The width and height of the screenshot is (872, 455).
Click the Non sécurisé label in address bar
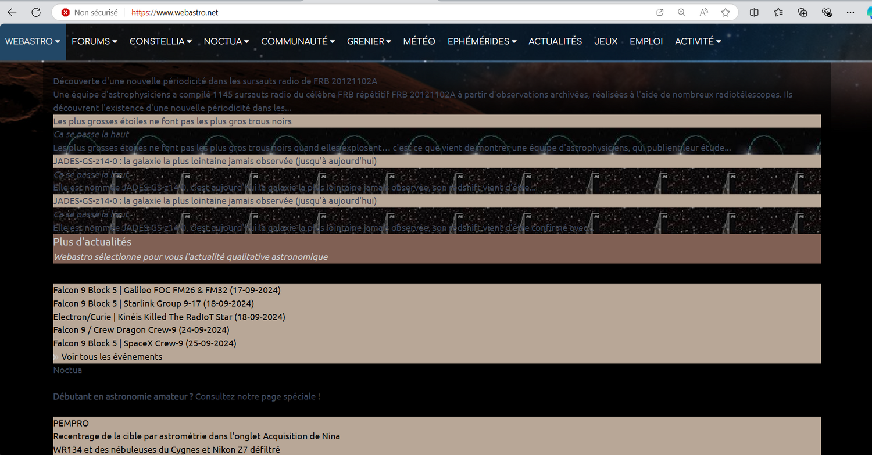pos(96,12)
